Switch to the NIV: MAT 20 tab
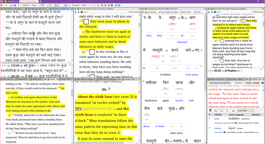The width and height of the screenshot is (265, 144). click(x=7, y=79)
